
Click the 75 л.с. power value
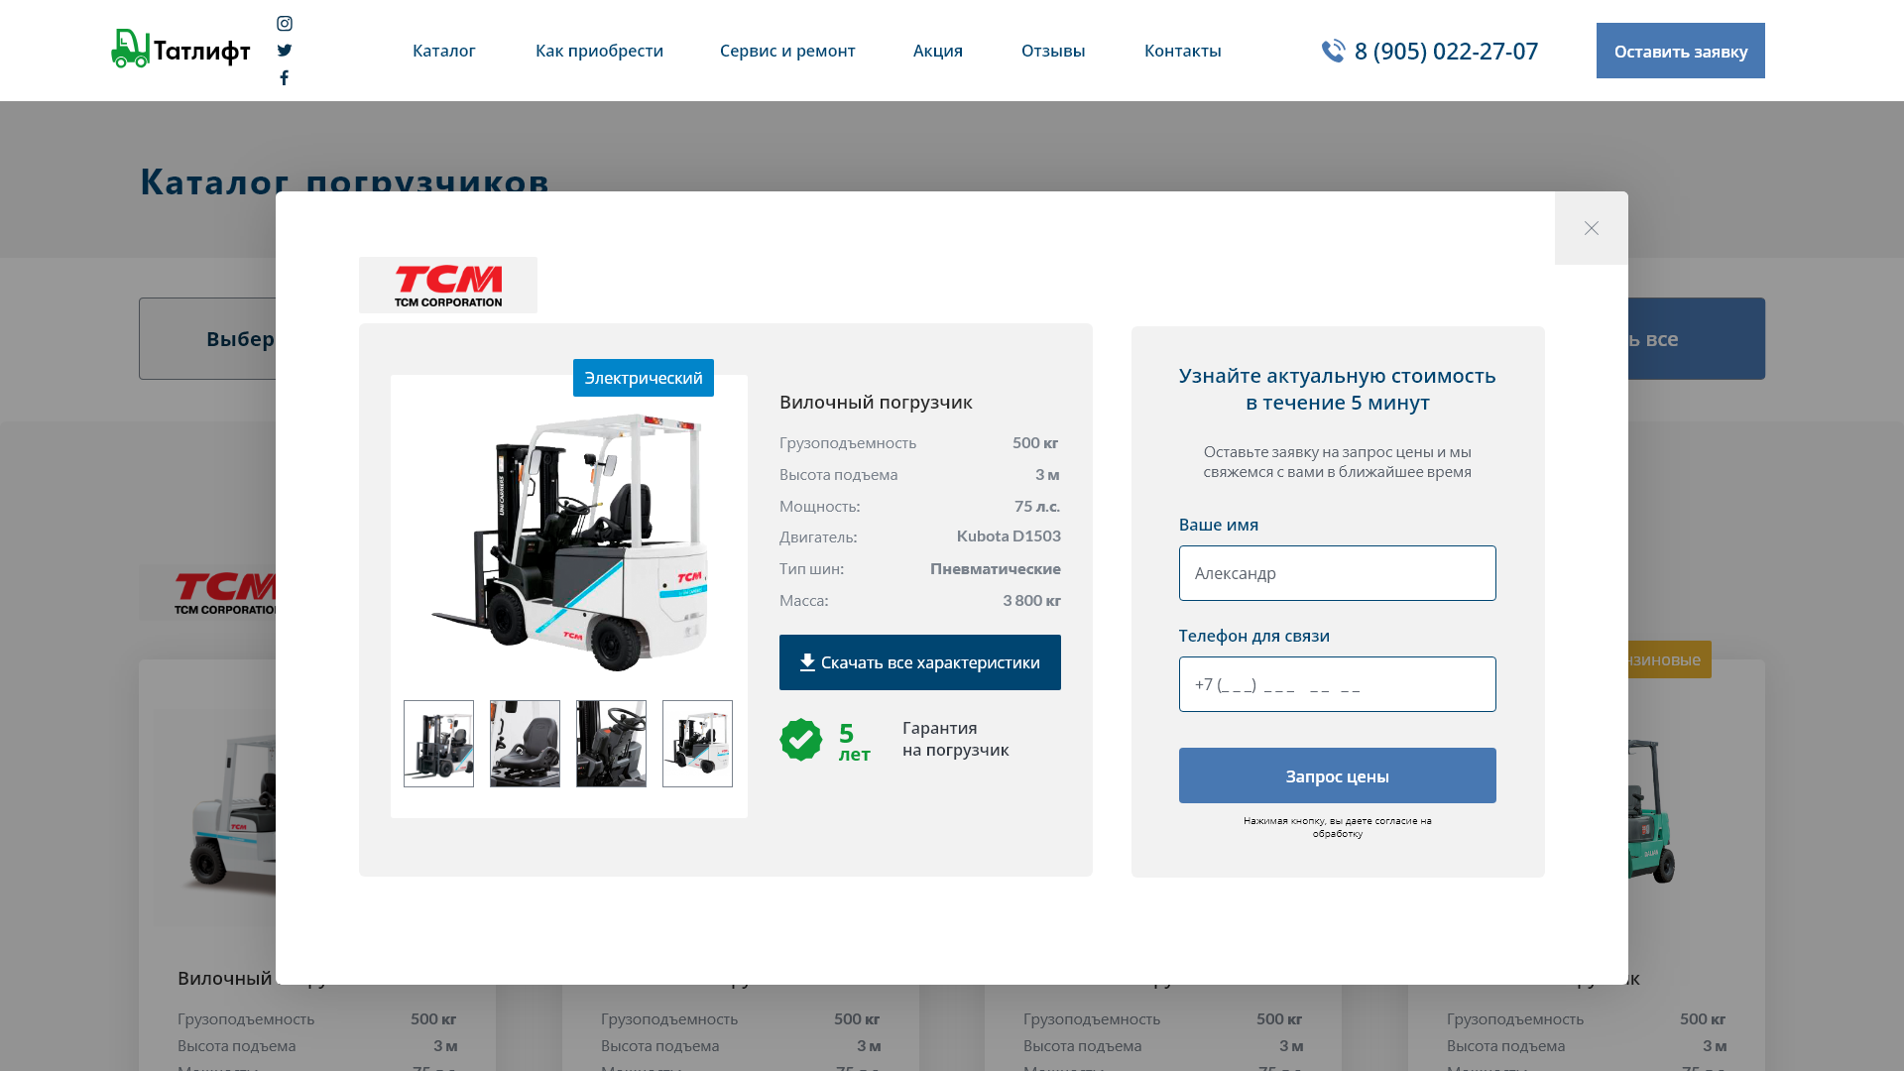(1037, 506)
